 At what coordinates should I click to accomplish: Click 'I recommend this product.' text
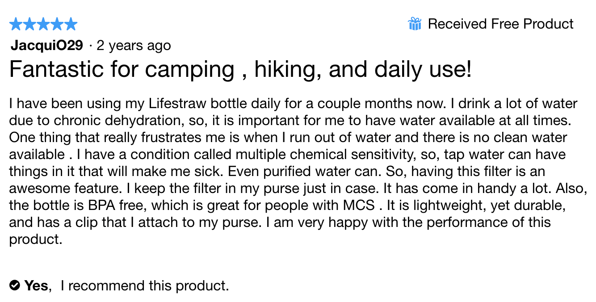[x=145, y=285]
